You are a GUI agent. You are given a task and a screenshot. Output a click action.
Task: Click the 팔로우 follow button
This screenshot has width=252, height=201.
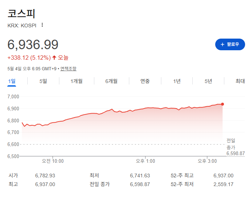click(230, 44)
